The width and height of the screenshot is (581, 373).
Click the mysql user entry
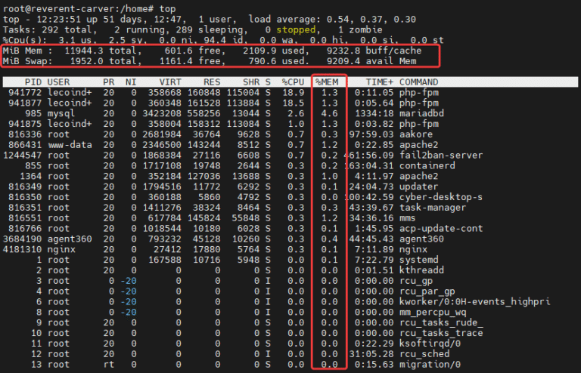point(61,113)
